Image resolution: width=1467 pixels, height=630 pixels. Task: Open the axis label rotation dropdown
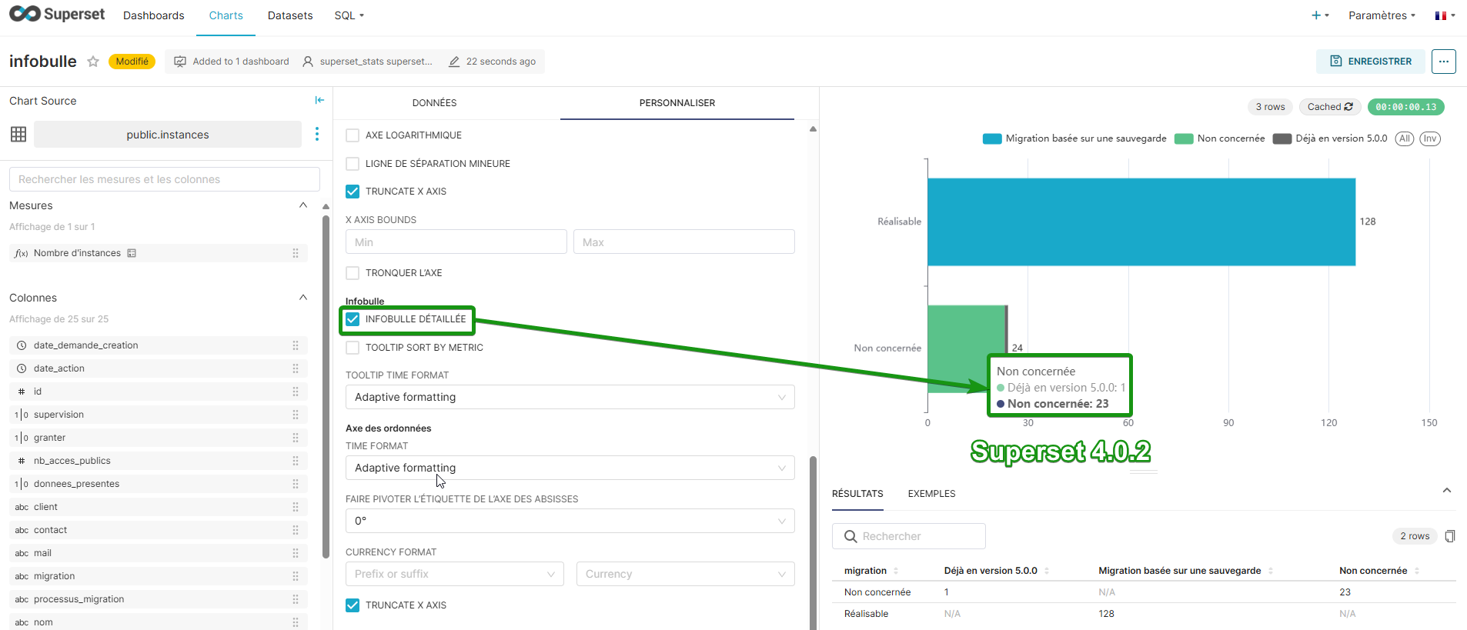tap(570, 521)
